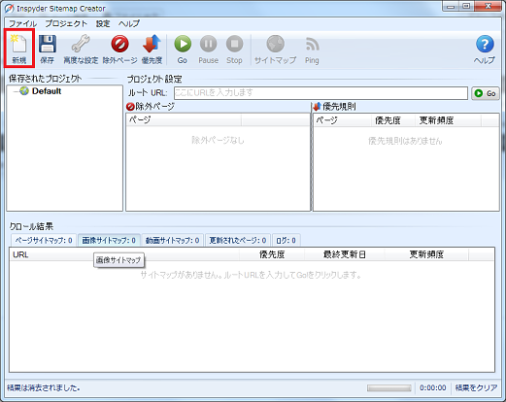The height and width of the screenshot is (402, 506).
Task: Click 結果をクリア in status bar
Action: 476,387
